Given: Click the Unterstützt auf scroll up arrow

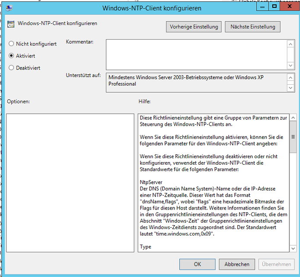Looking at the screenshot, I should pos(290,77).
